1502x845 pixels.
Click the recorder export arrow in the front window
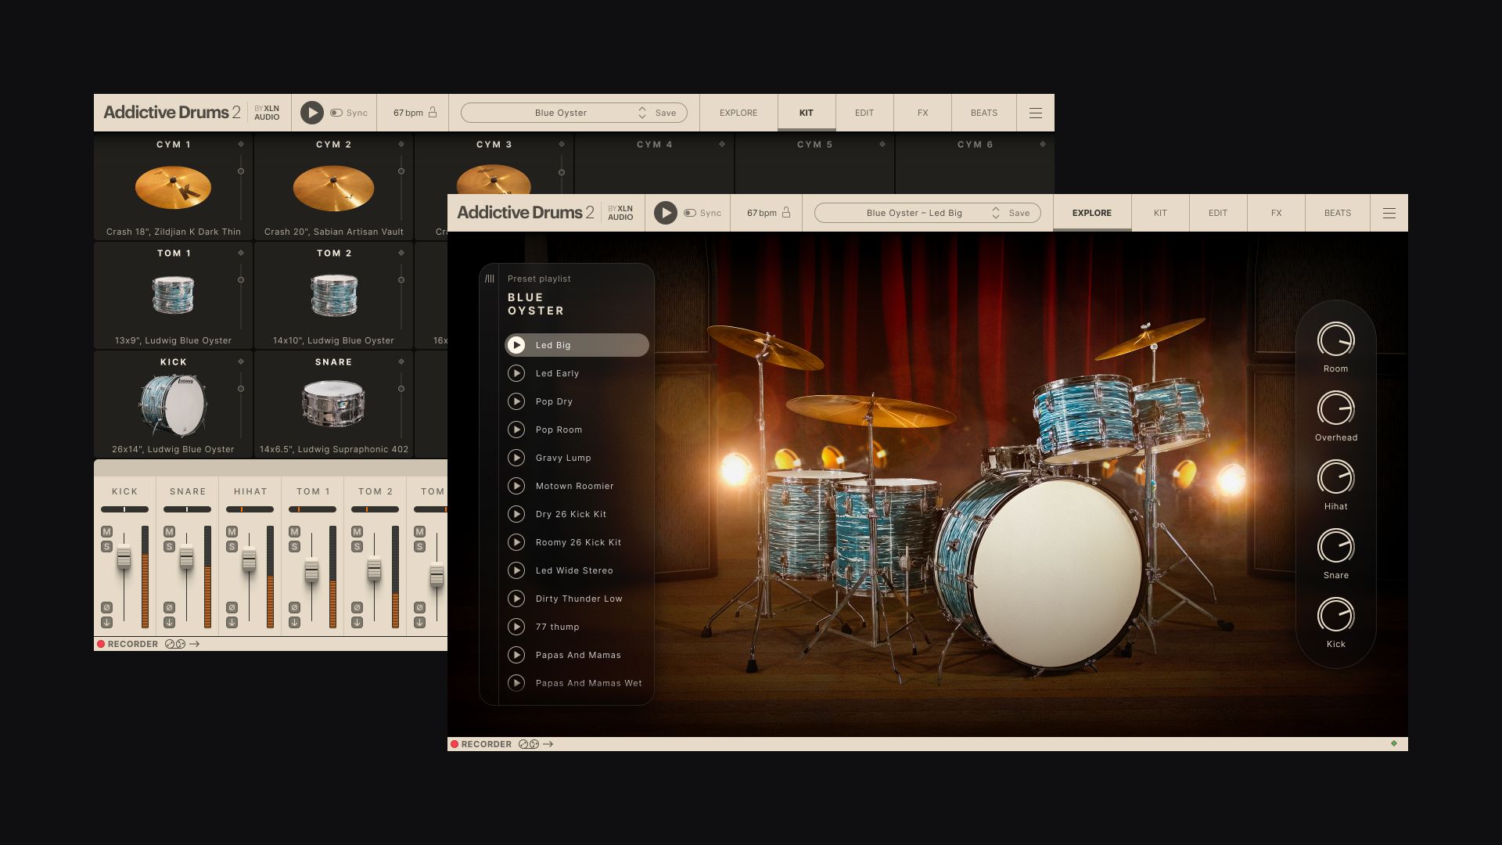[x=548, y=744]
